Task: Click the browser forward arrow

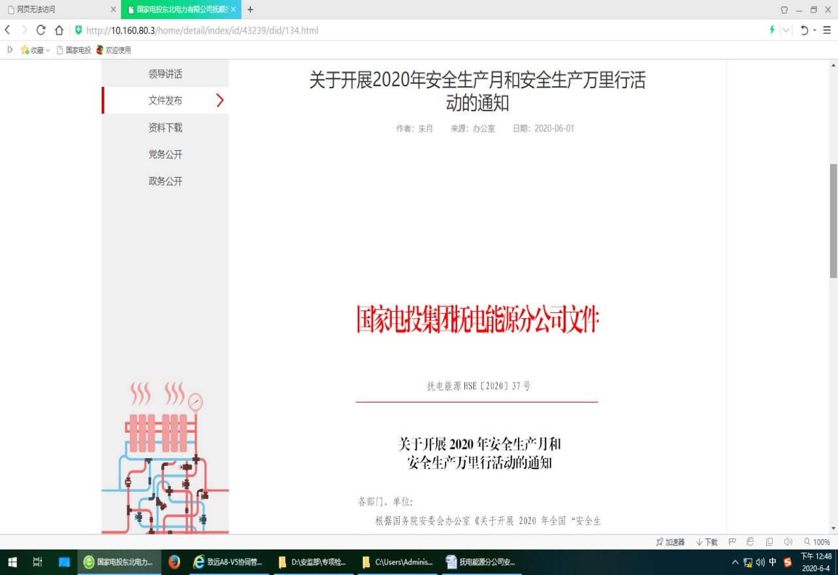Action: [x=25, y=30]
